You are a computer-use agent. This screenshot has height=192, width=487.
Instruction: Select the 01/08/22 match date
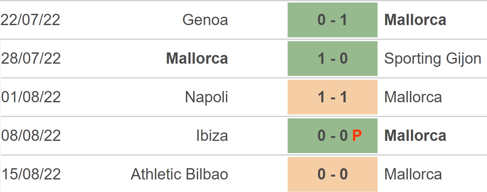point(31,97)
